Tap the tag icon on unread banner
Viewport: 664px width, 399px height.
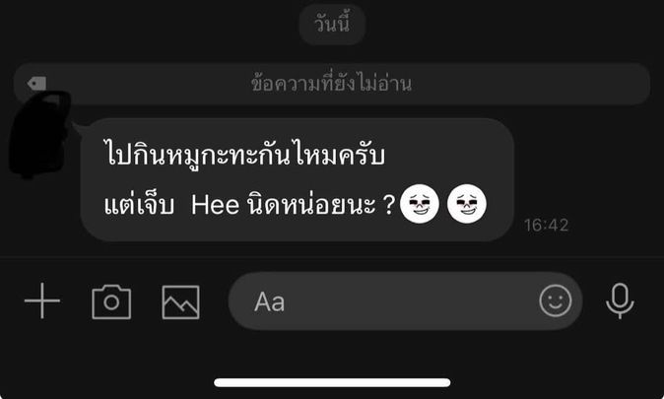point(36,84)
